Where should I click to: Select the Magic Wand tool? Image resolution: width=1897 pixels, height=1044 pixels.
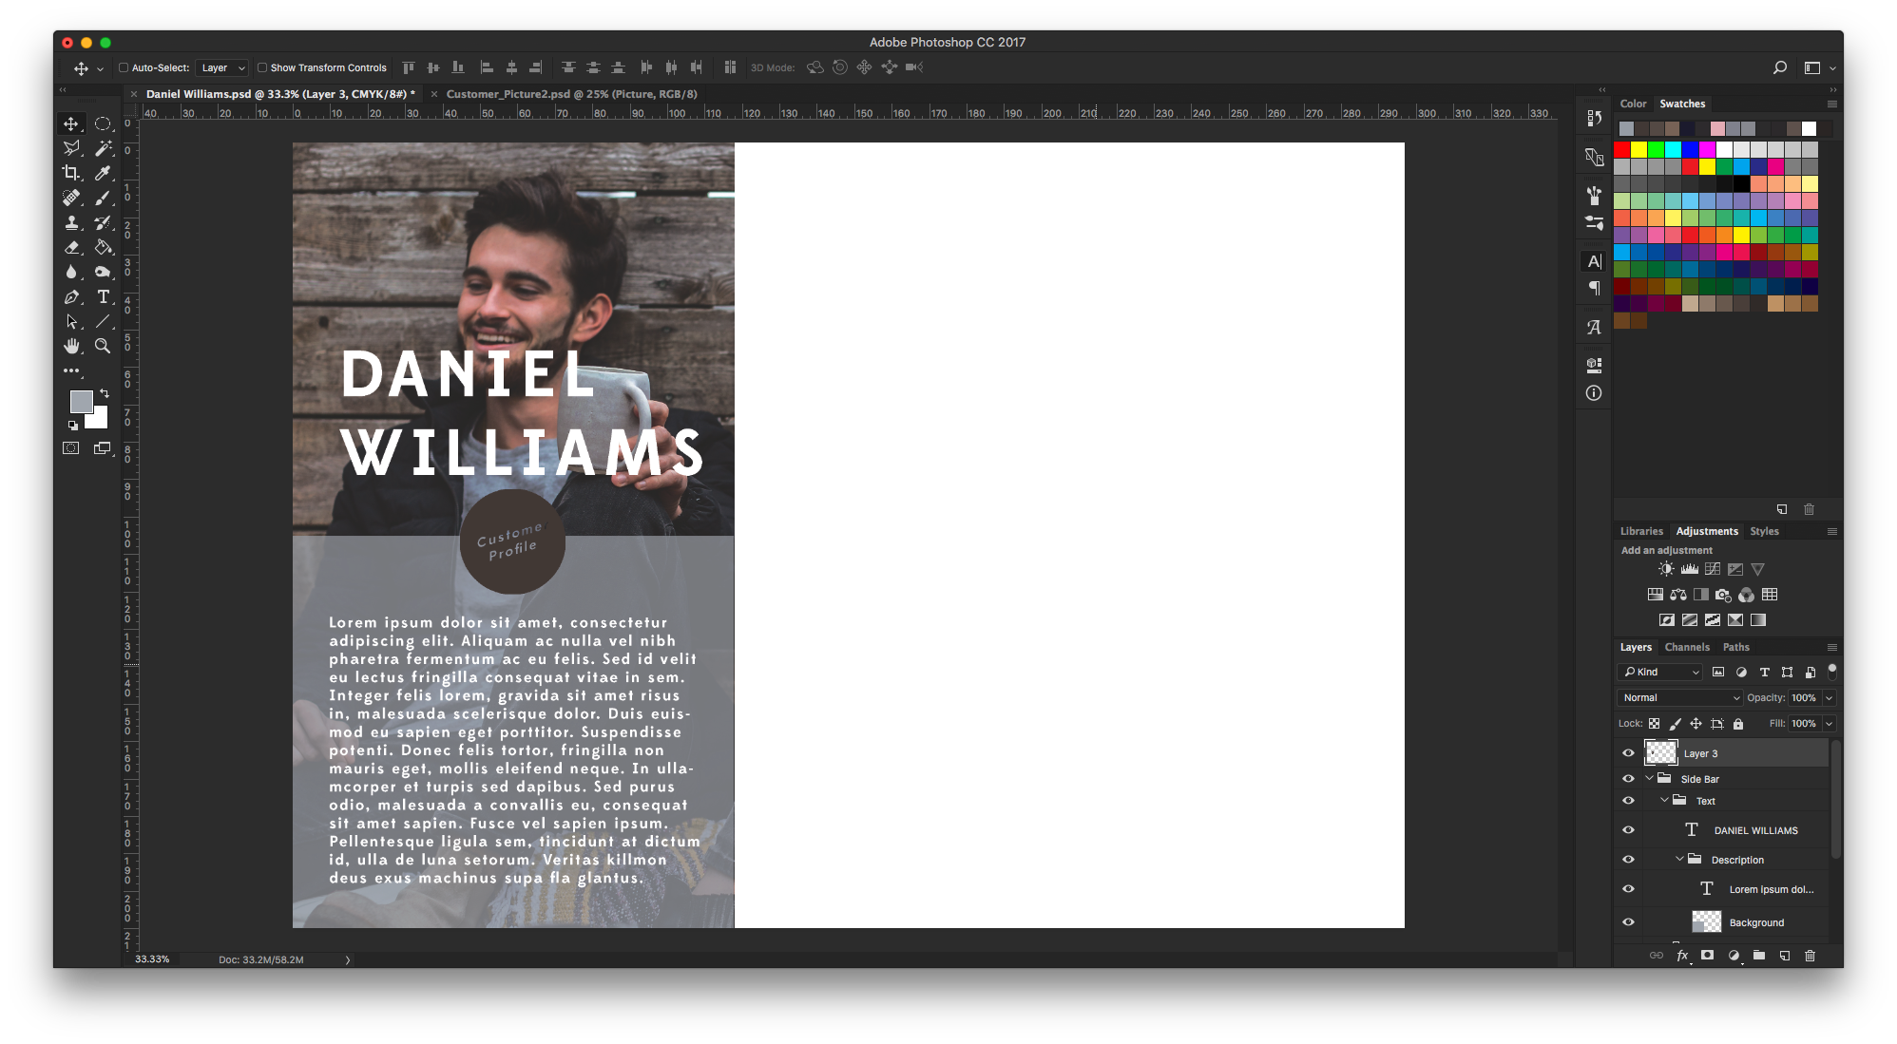pos(103,148)
